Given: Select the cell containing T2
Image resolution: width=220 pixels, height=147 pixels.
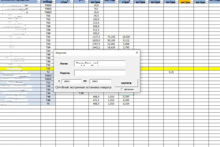Looking at the screenshot, I should click(x=47, y=72).
